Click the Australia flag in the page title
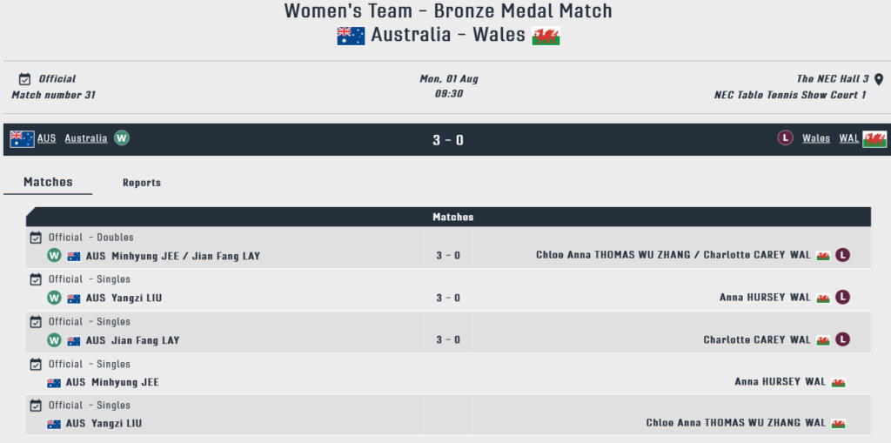The height and width of the screenshot is (443, 891). pos(351,36)
